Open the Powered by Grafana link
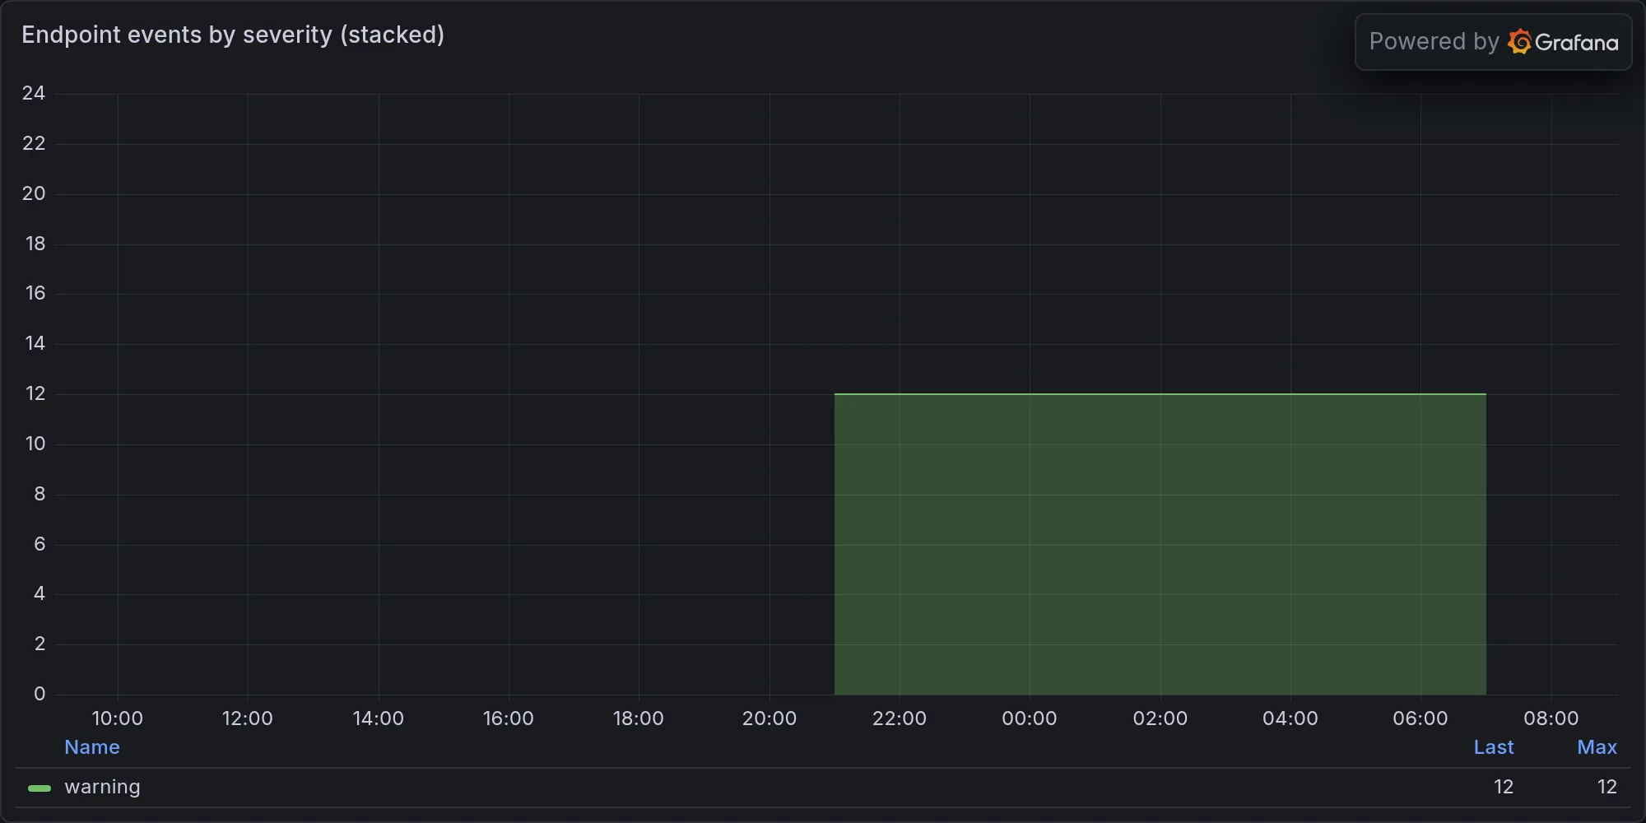 pyautogui.click(x=1493, y=42)
